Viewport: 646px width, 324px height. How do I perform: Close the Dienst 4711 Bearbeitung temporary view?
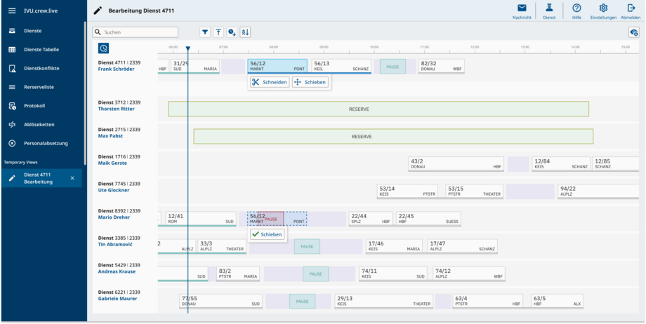click(72, 178)
